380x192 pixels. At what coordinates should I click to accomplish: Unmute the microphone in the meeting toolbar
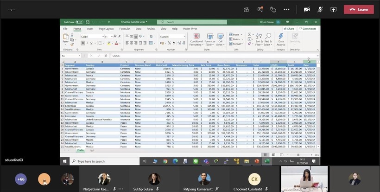pyautogui.click(x=320, y=9)
